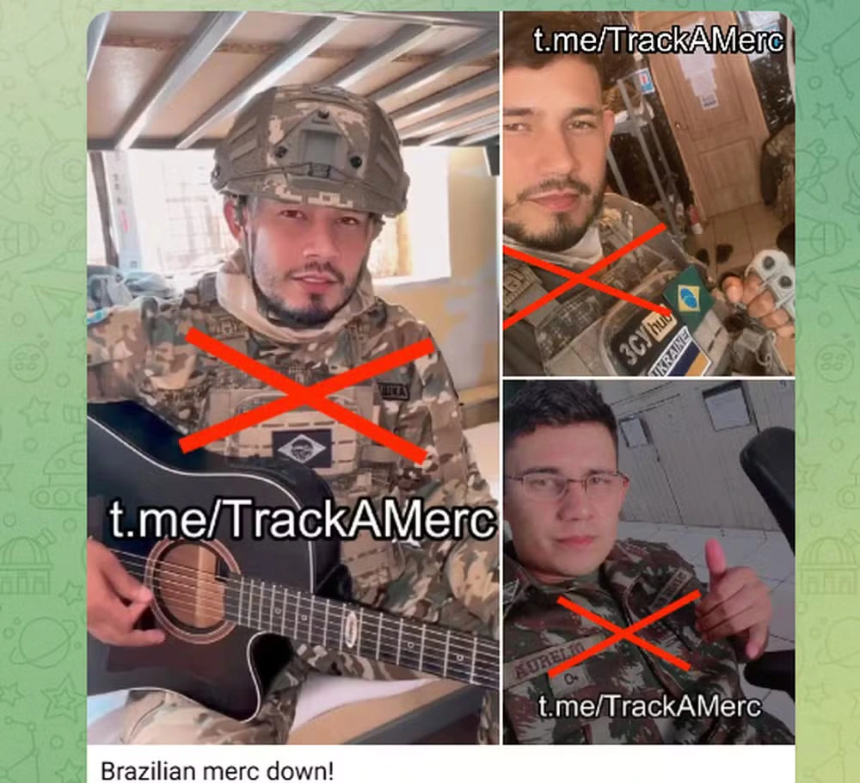Click t.me/TrackAMerc watermark in bottom-right photo
Image resolution: width=860 pixels, height=783 pixels.
(649, 706)
